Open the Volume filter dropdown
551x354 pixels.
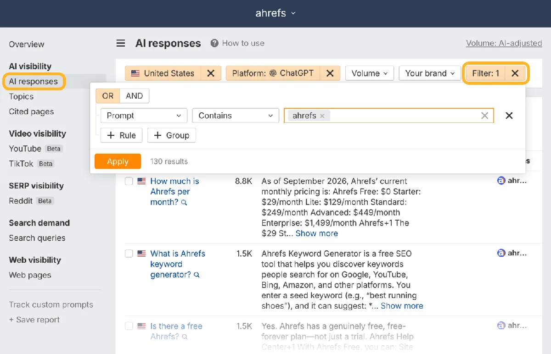[370, 73]
